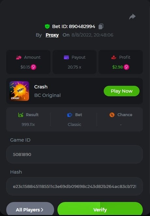Screen dimensions: 150x216
Task: Expand the All Players list
Action: 30,209
